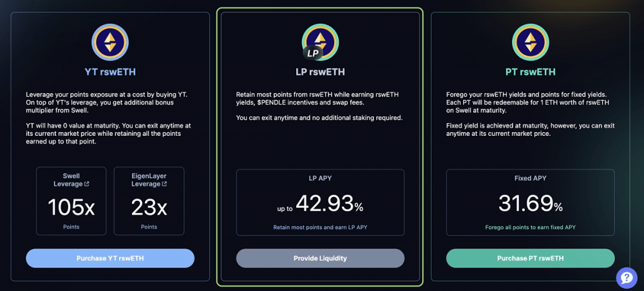
Task: Select the PT rswETH heading
Action: click(530, 72)
